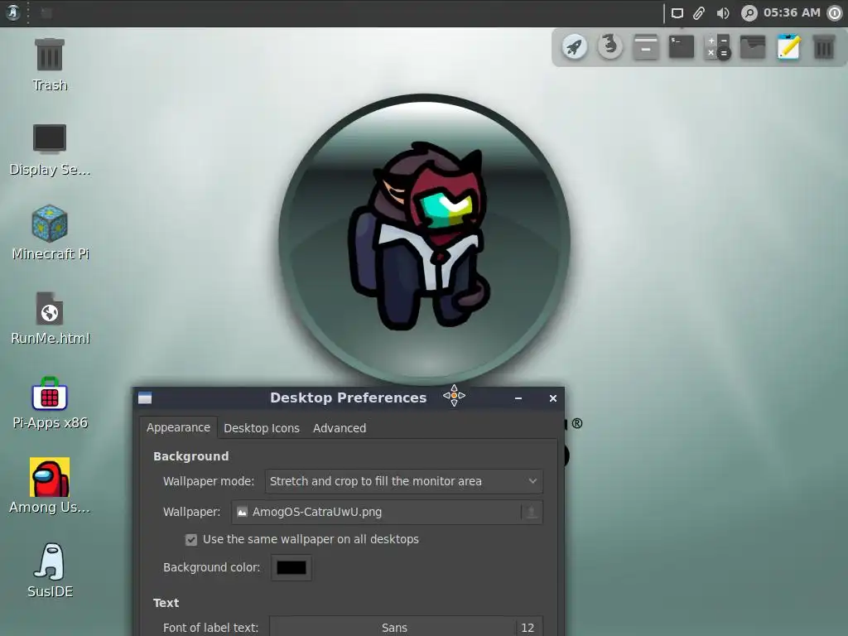848x636 pixels.
Task: Open the volume speaker control
Action: pos(722,13)
